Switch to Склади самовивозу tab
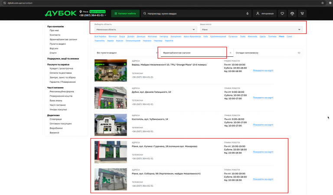 point(268,53)
